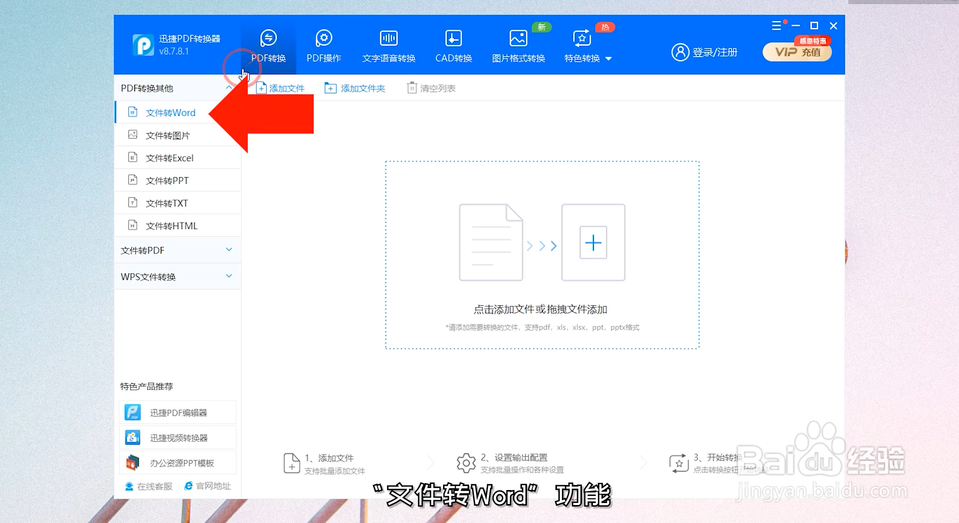
Task: Click the 文件转Word document icon
Action: (132, 112)
